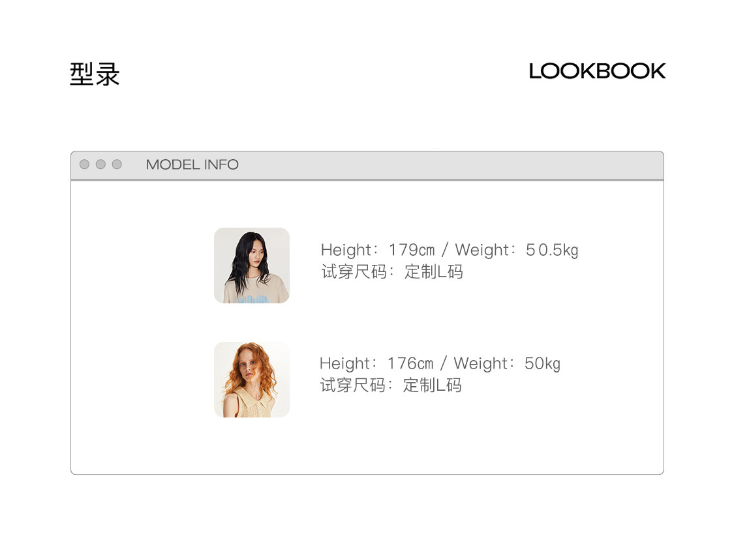734x546 pixels.
Task: Click the LOOKBOOK heading
Action: point(597,72)
